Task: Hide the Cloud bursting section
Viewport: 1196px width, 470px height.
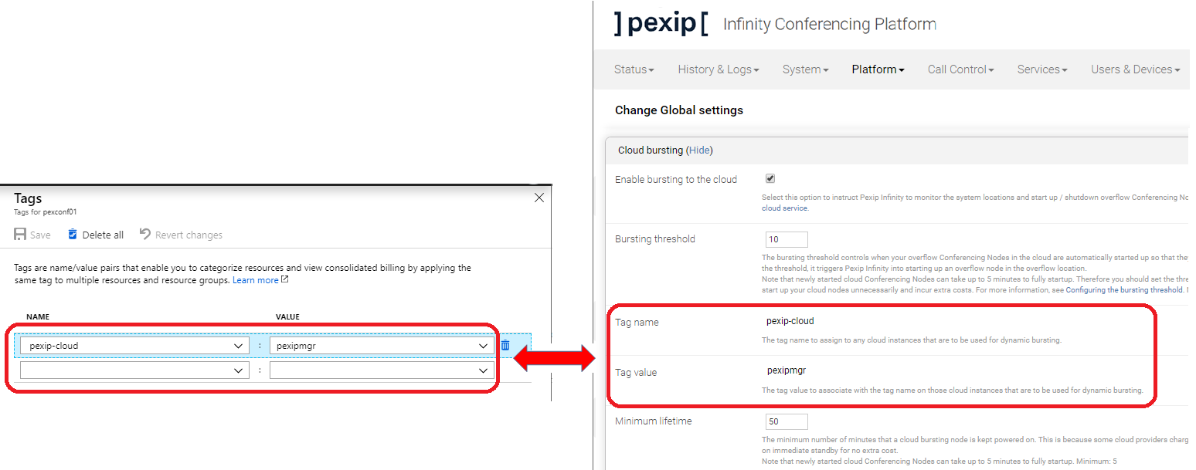Action: pyautogui.click(x=700, y=150)
